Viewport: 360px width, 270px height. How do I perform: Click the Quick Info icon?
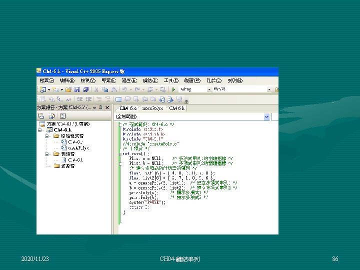60,99
